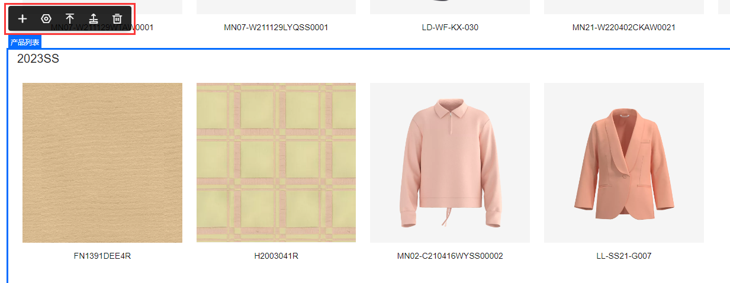Click the LD-WF-KX-030 product label
This screenshot has width=730, height=283.
pyautogui.click(x=450, y=27)
